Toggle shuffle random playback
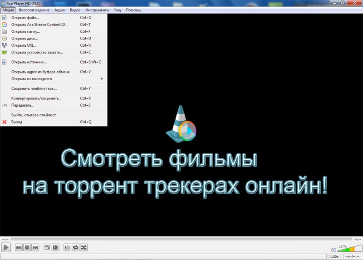Image resolution: width=363 pixels, height=260 pixels. click(x=83, y=247)
